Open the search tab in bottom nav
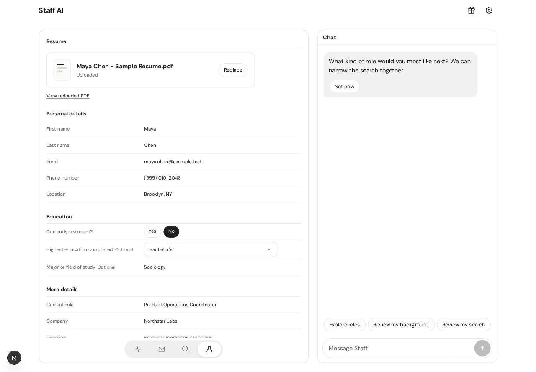The image size is (536, 372). pos(186,349)
